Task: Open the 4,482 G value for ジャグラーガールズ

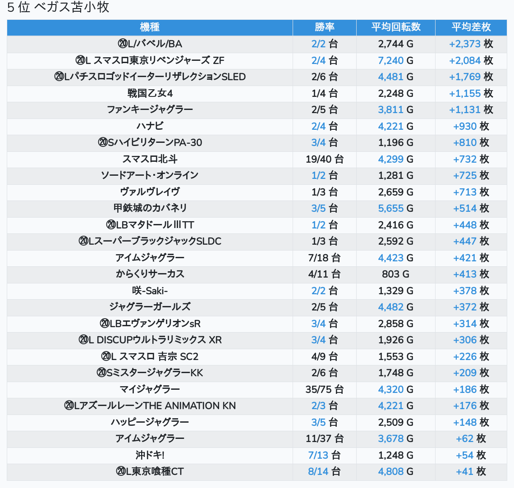Action: tap(390, 307)
